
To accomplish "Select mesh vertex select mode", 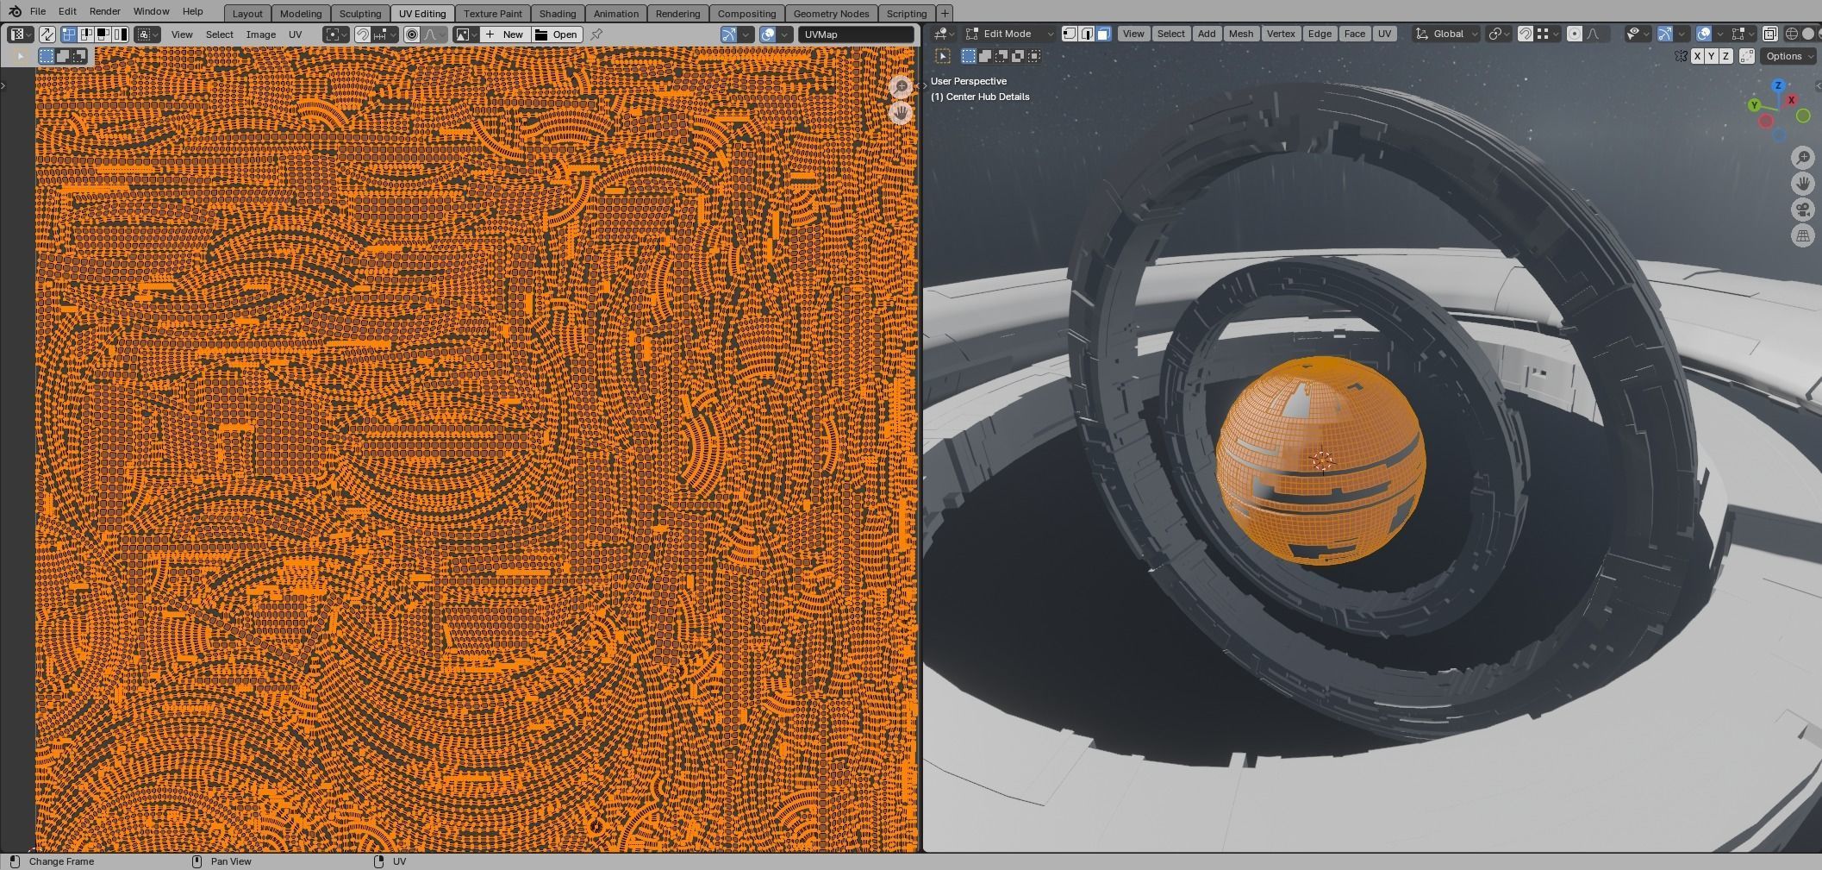I will pyautogui.click(x=1070, y=34).
